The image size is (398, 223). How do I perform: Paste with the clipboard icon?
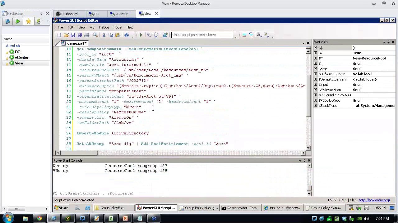(118, 35)
